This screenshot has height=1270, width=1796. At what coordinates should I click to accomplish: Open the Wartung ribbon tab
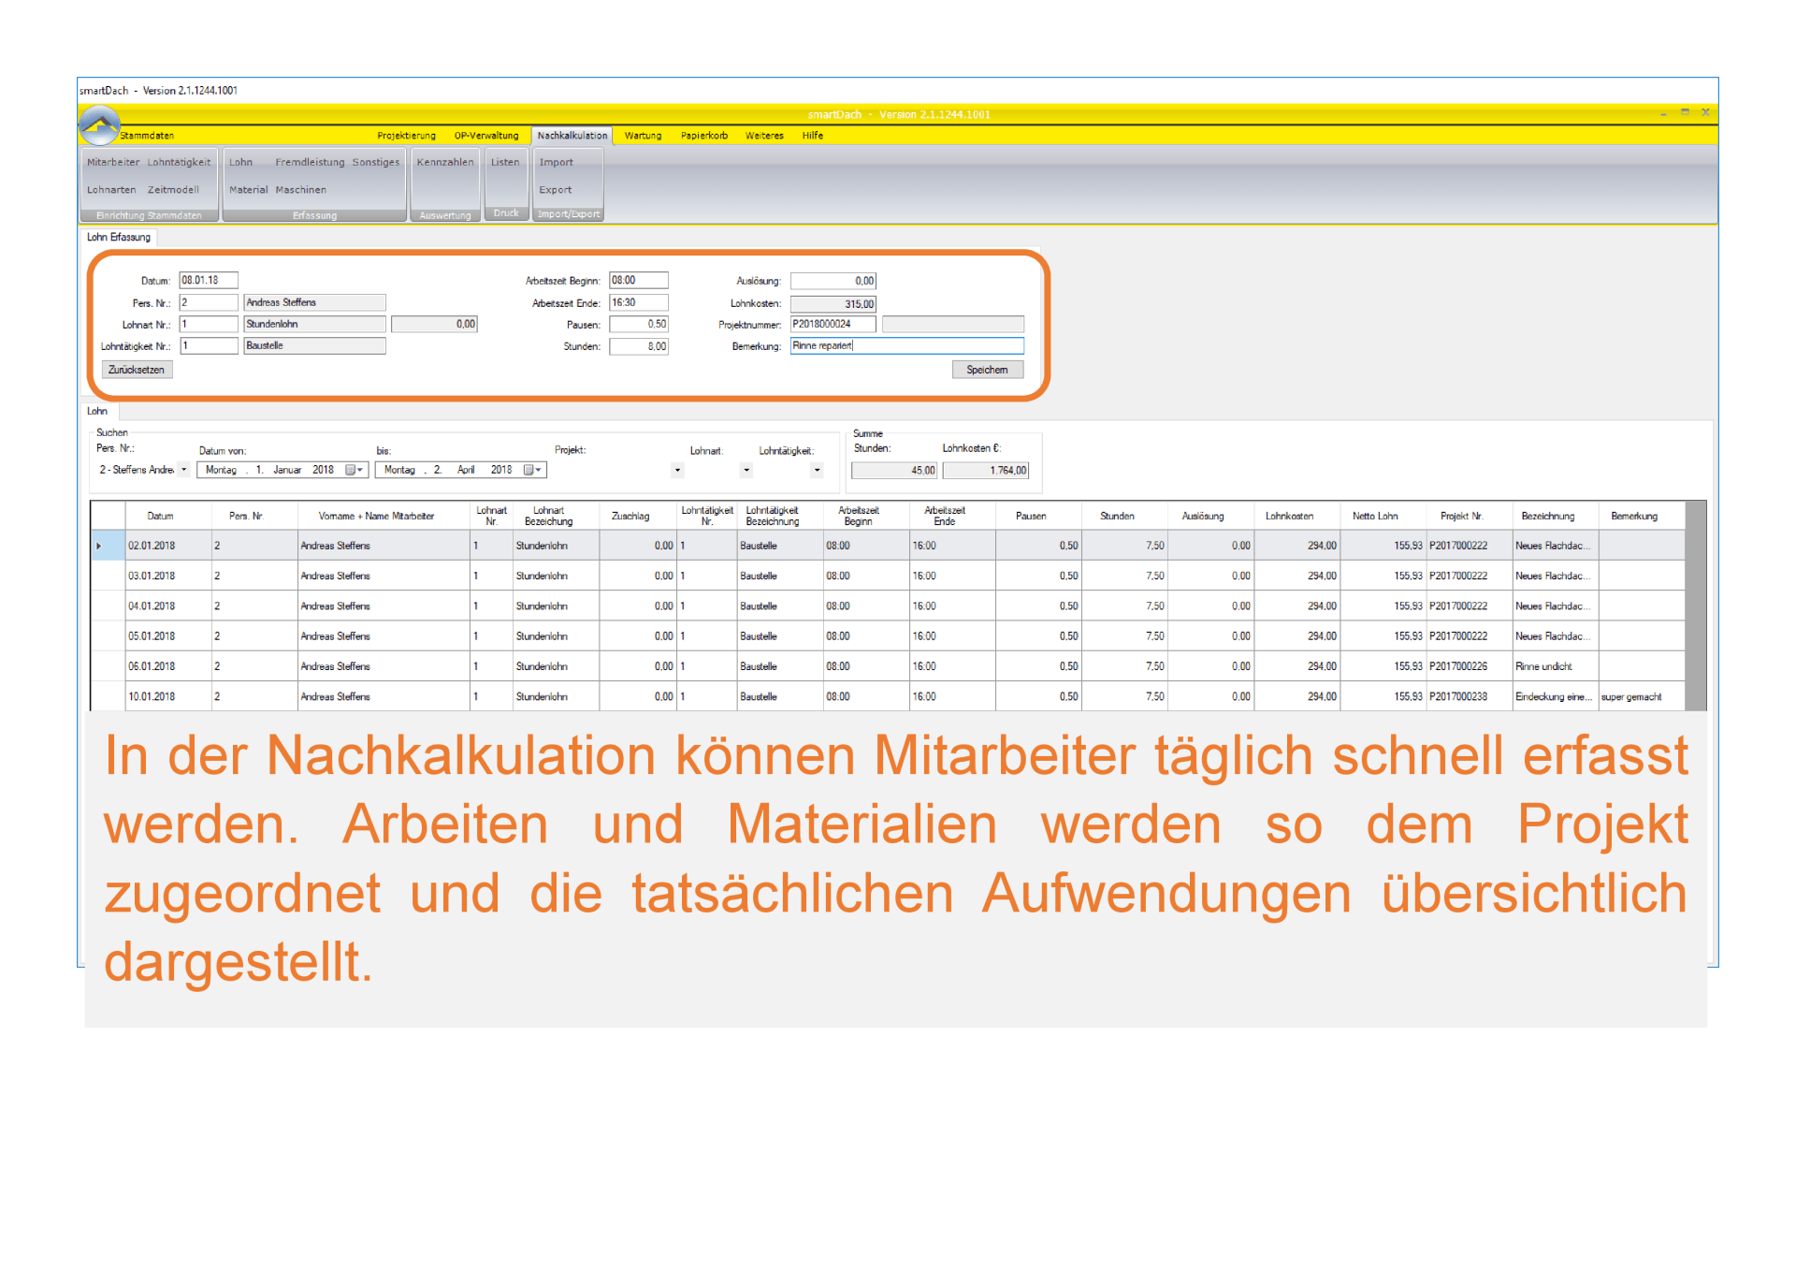(643, 136)
